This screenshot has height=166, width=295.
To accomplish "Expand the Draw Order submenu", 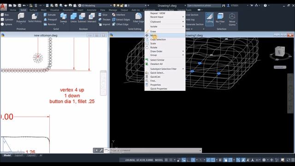I will point(165,51).
